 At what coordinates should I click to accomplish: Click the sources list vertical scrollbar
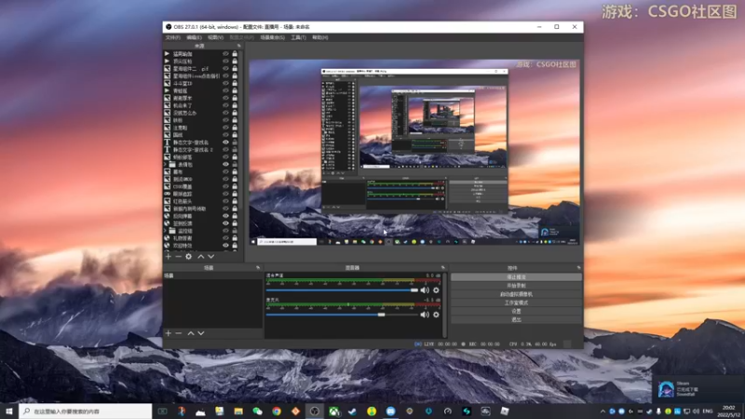[x=241, y=128]
